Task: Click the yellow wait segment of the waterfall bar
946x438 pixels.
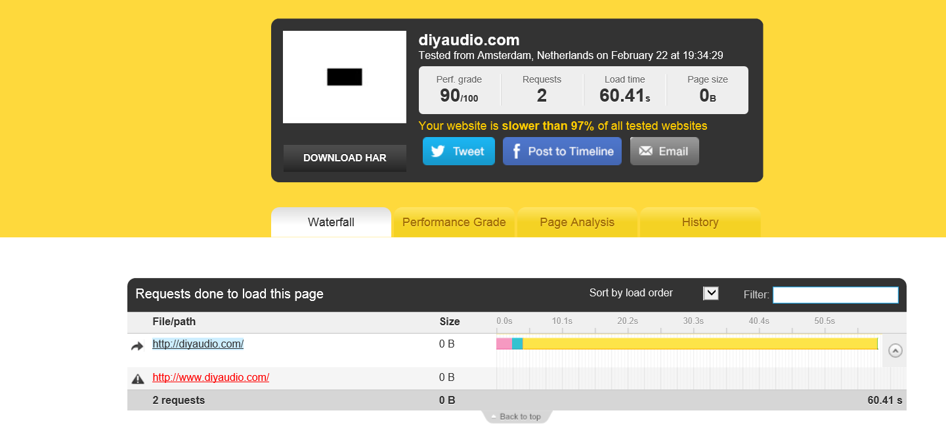Action: pos(700,344)
